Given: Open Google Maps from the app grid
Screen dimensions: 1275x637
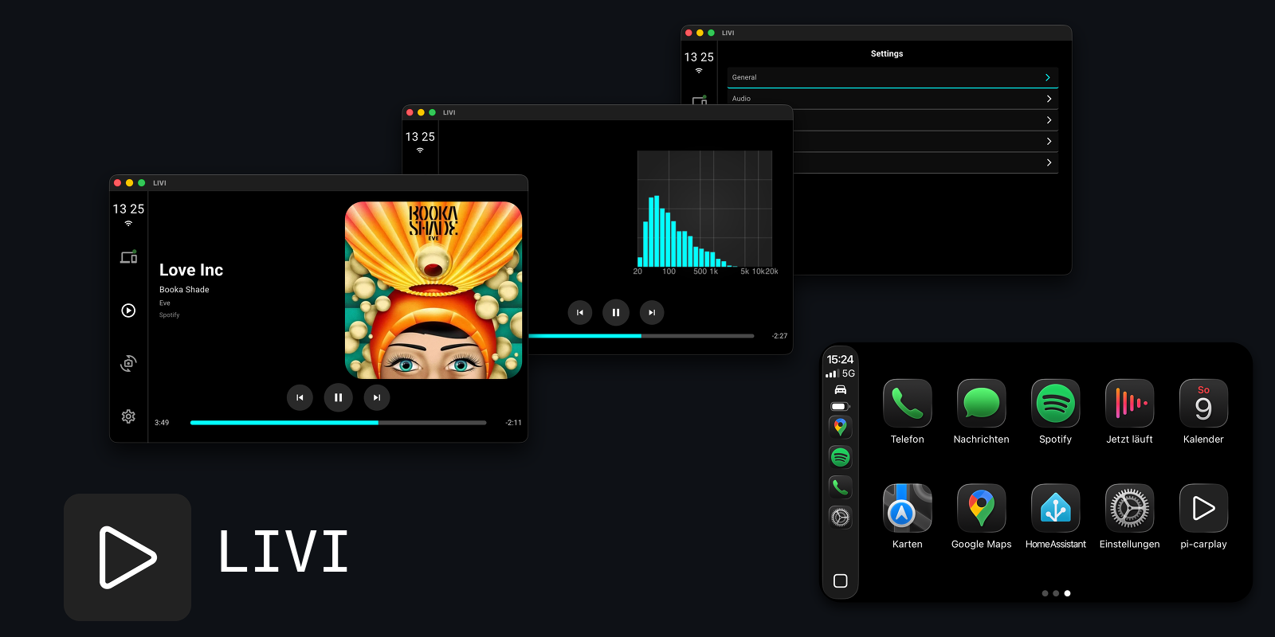Looking at the screenshot, I should coord(981,509).
